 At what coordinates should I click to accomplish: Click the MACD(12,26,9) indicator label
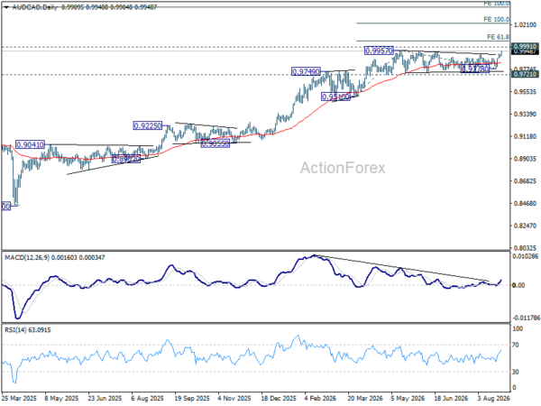click(x=27, y=257)
